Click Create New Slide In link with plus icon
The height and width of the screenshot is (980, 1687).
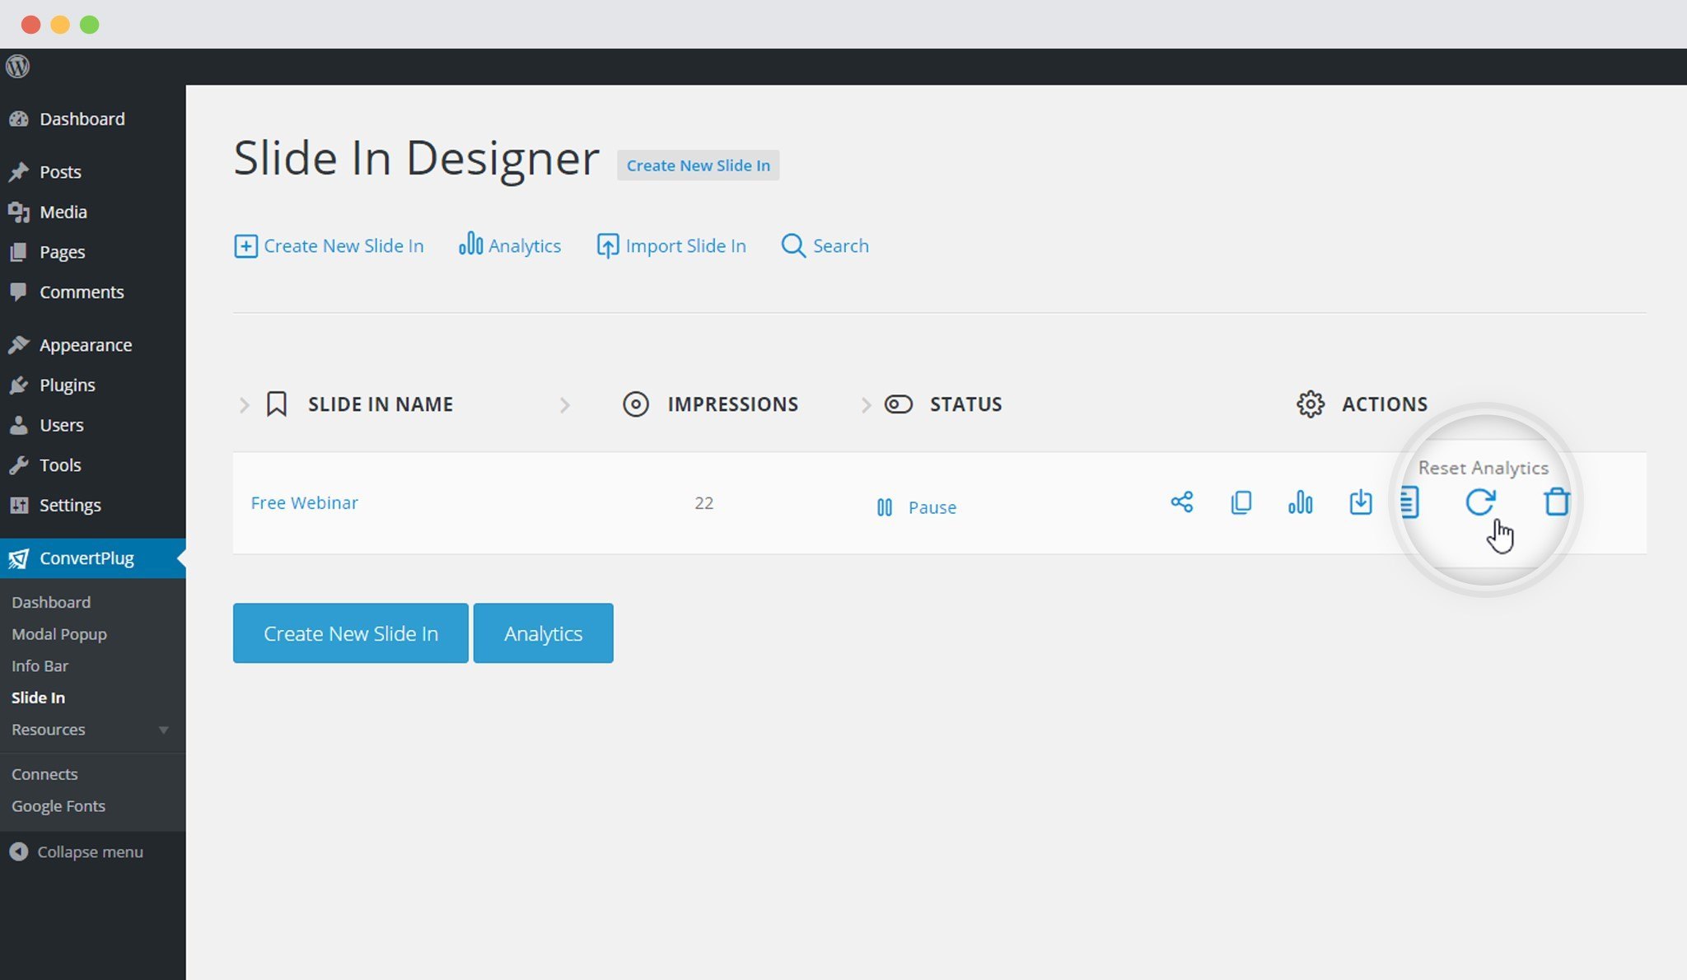click(329, 245)
